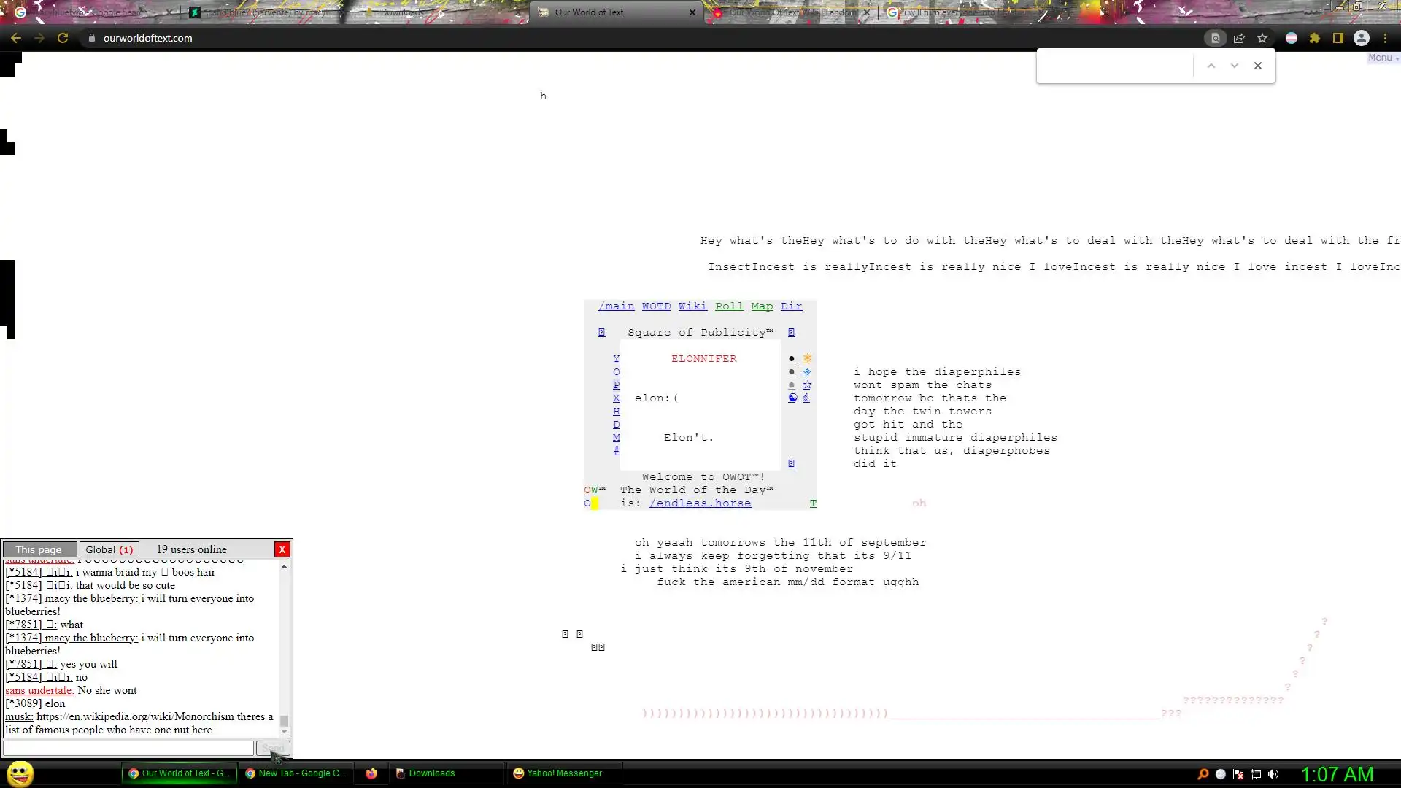Open the Wiki link

click(x=692, y=306)
